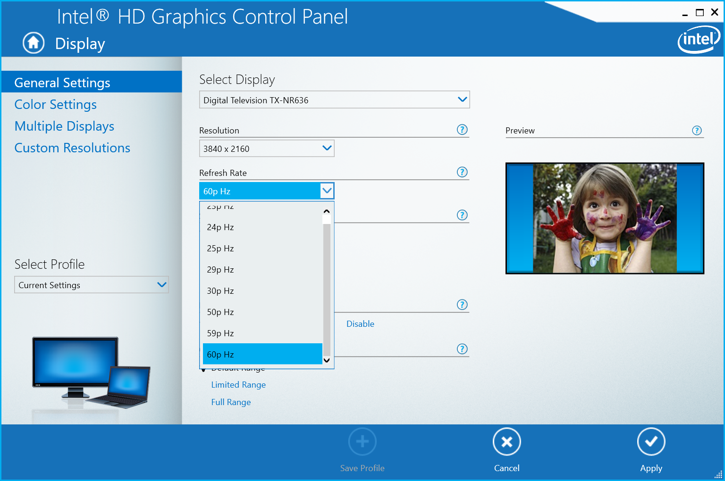Pick 50p Hz refresh rate
725x481 pixels.
(x=262, y=312)
